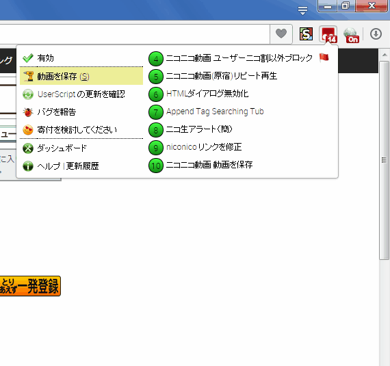The image size is (390, 366).
Task: Click ニコ生アラート(簡) script name
Action: click(x=199, y=129)
